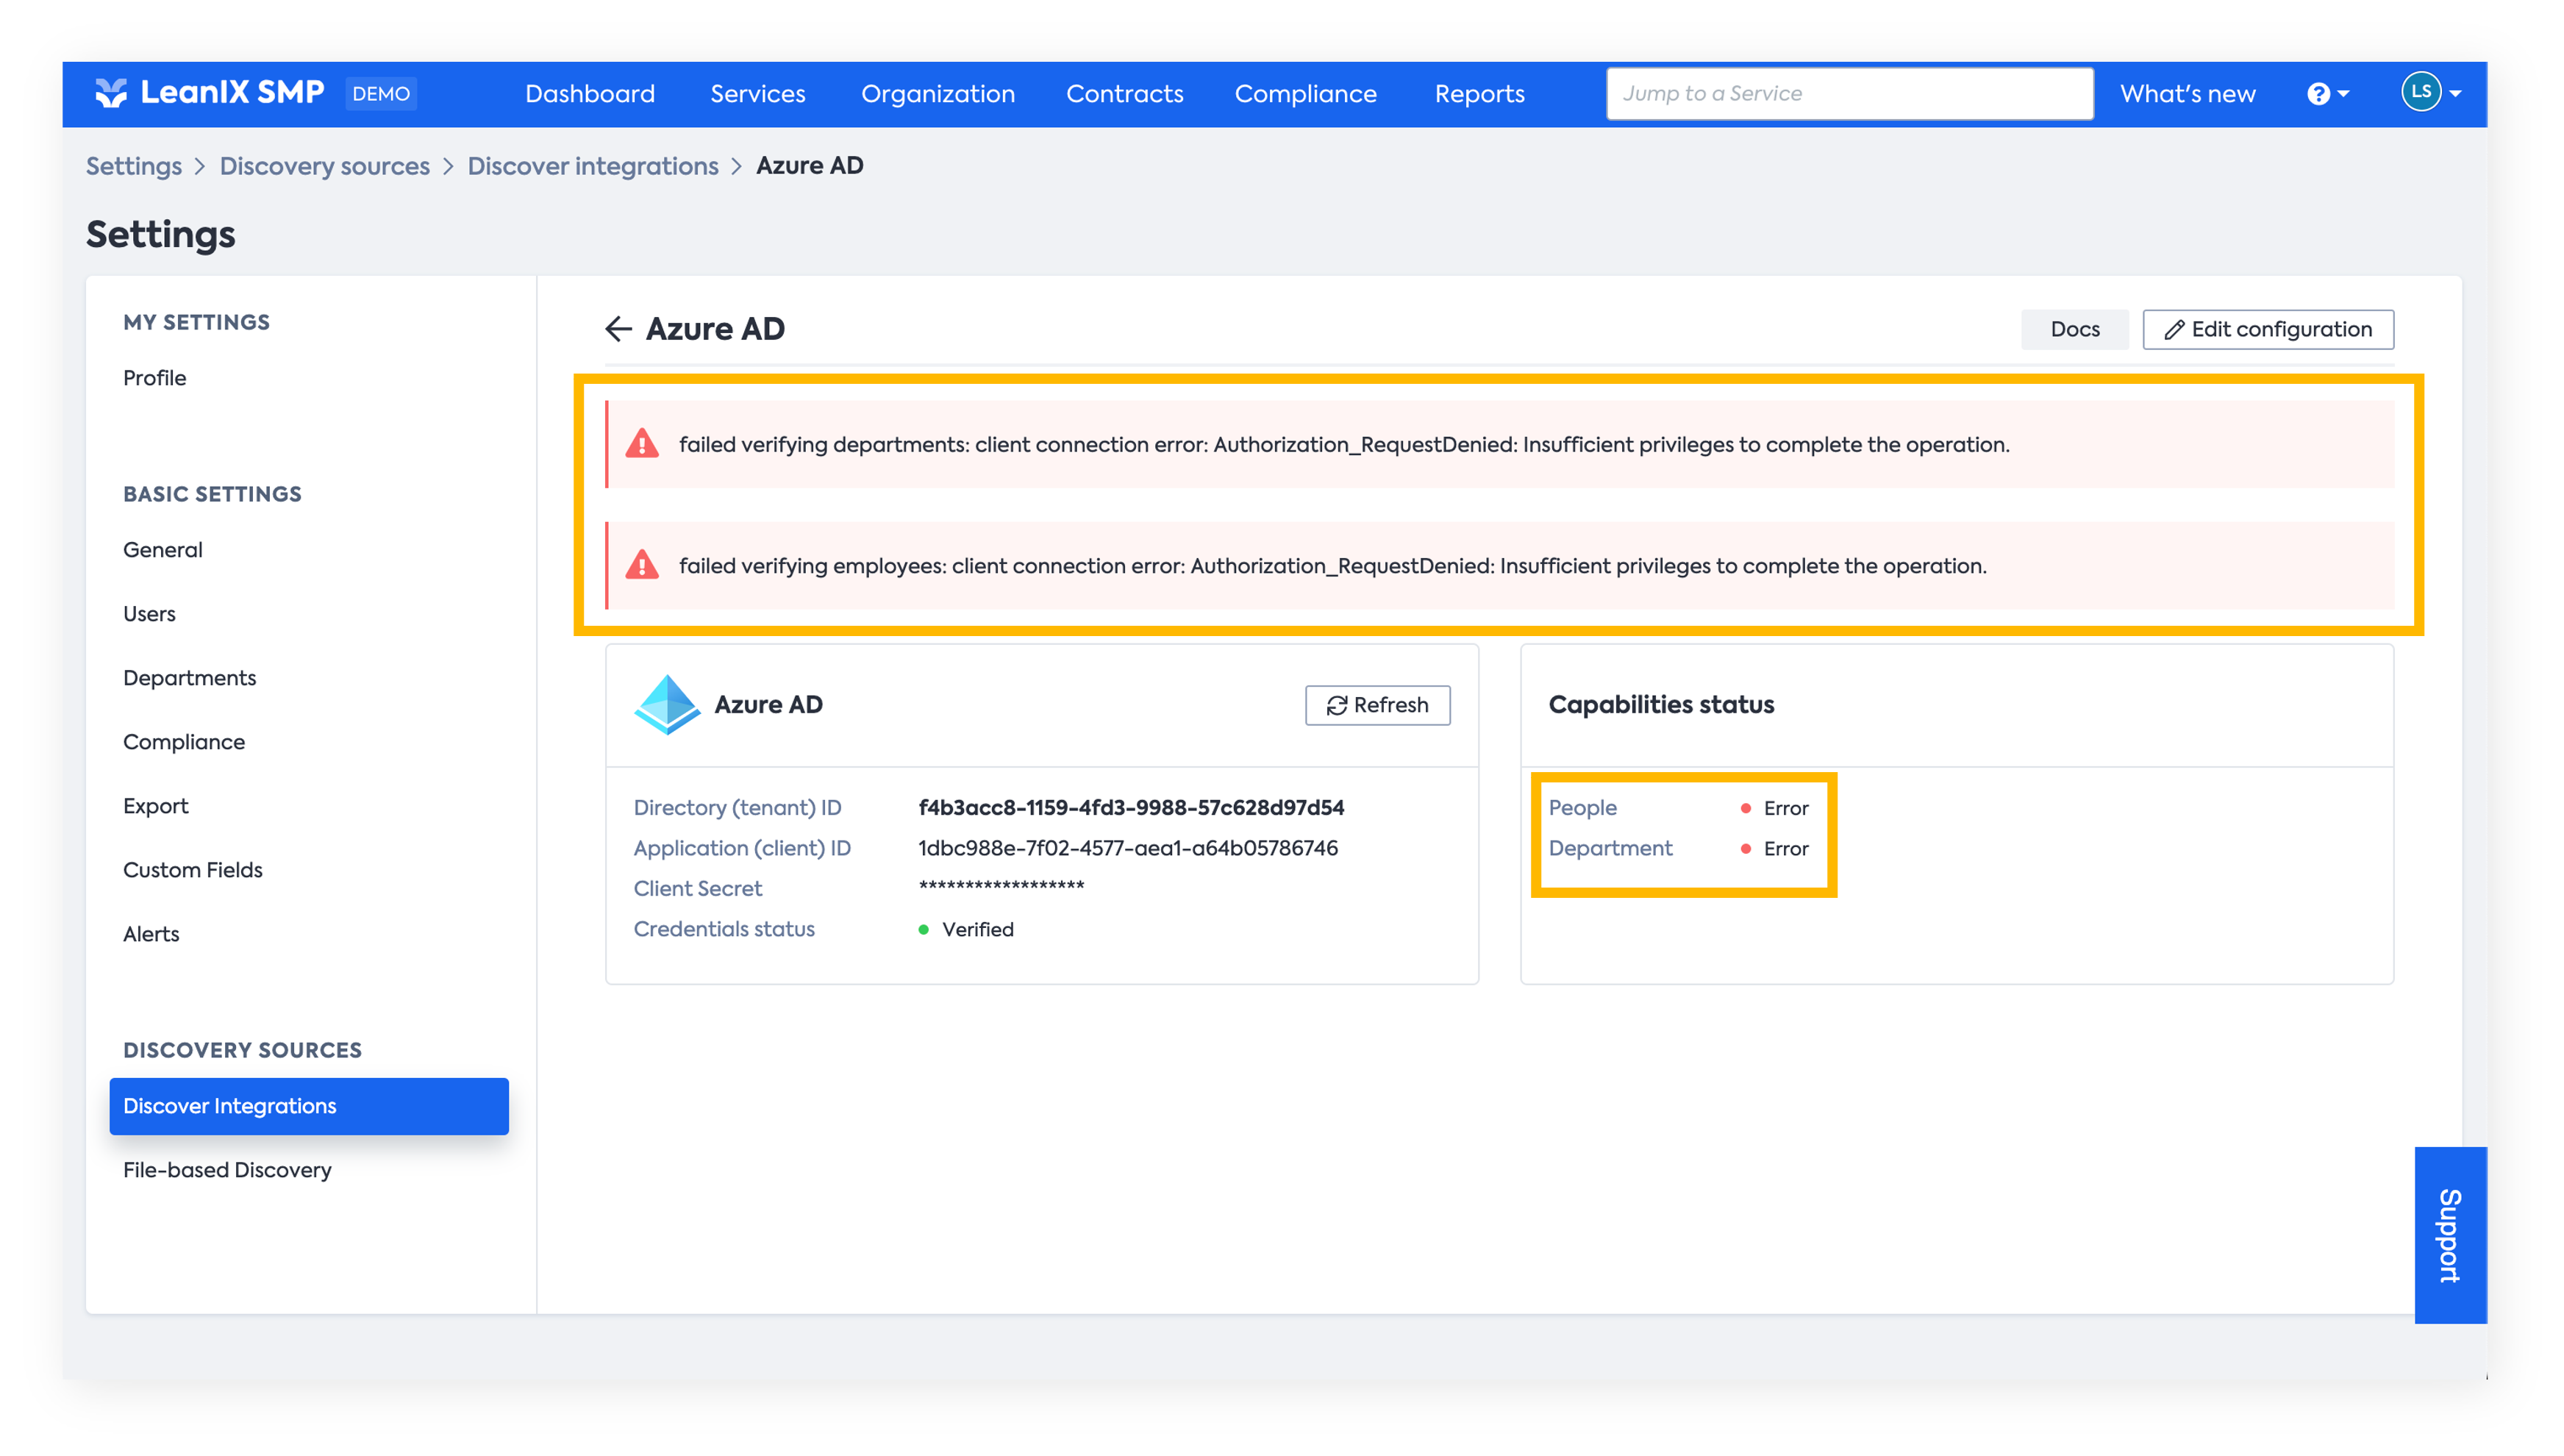This screenshot has height=1456, width=2564.
Task: Select Users in the sidebar
Action: 150,614
